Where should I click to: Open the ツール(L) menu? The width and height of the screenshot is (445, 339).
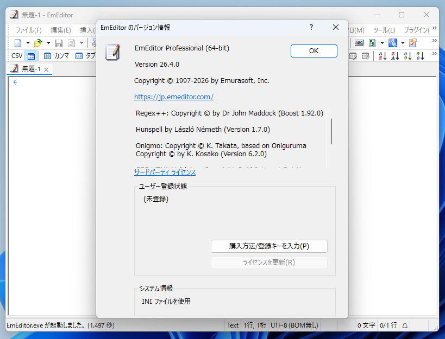384,30
